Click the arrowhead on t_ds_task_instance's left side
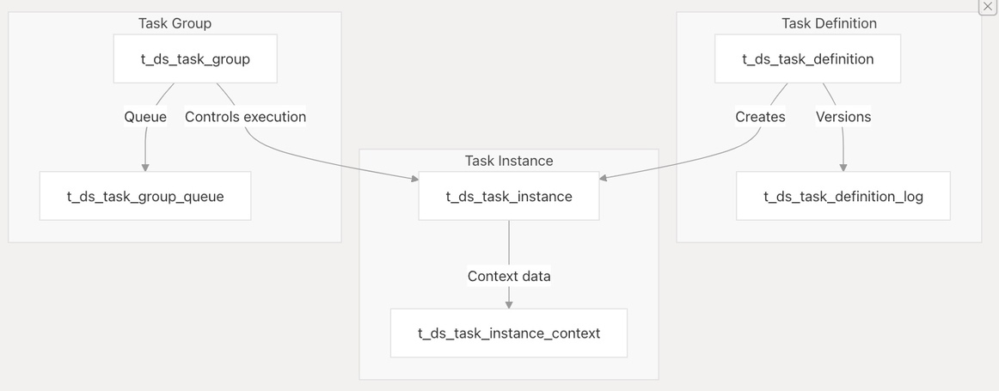This screenshot has width=999, height=391. click(414, 179)
